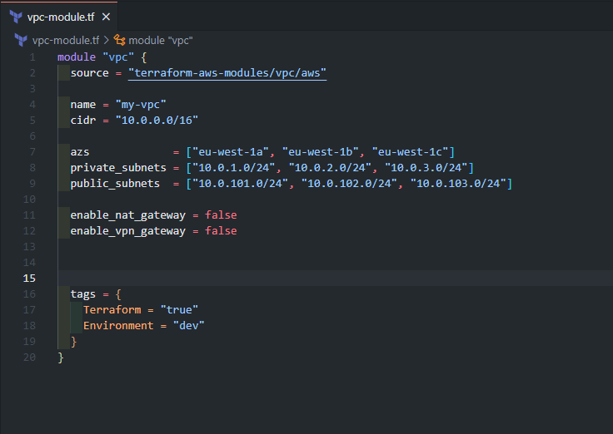Click the cidr value "10.0.0.0/16"
The image size is (613, 434).
pos(157,121)
